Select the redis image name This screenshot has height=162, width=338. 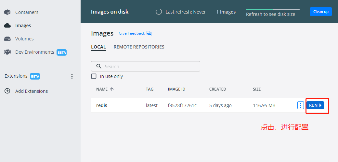click(102, 105)
